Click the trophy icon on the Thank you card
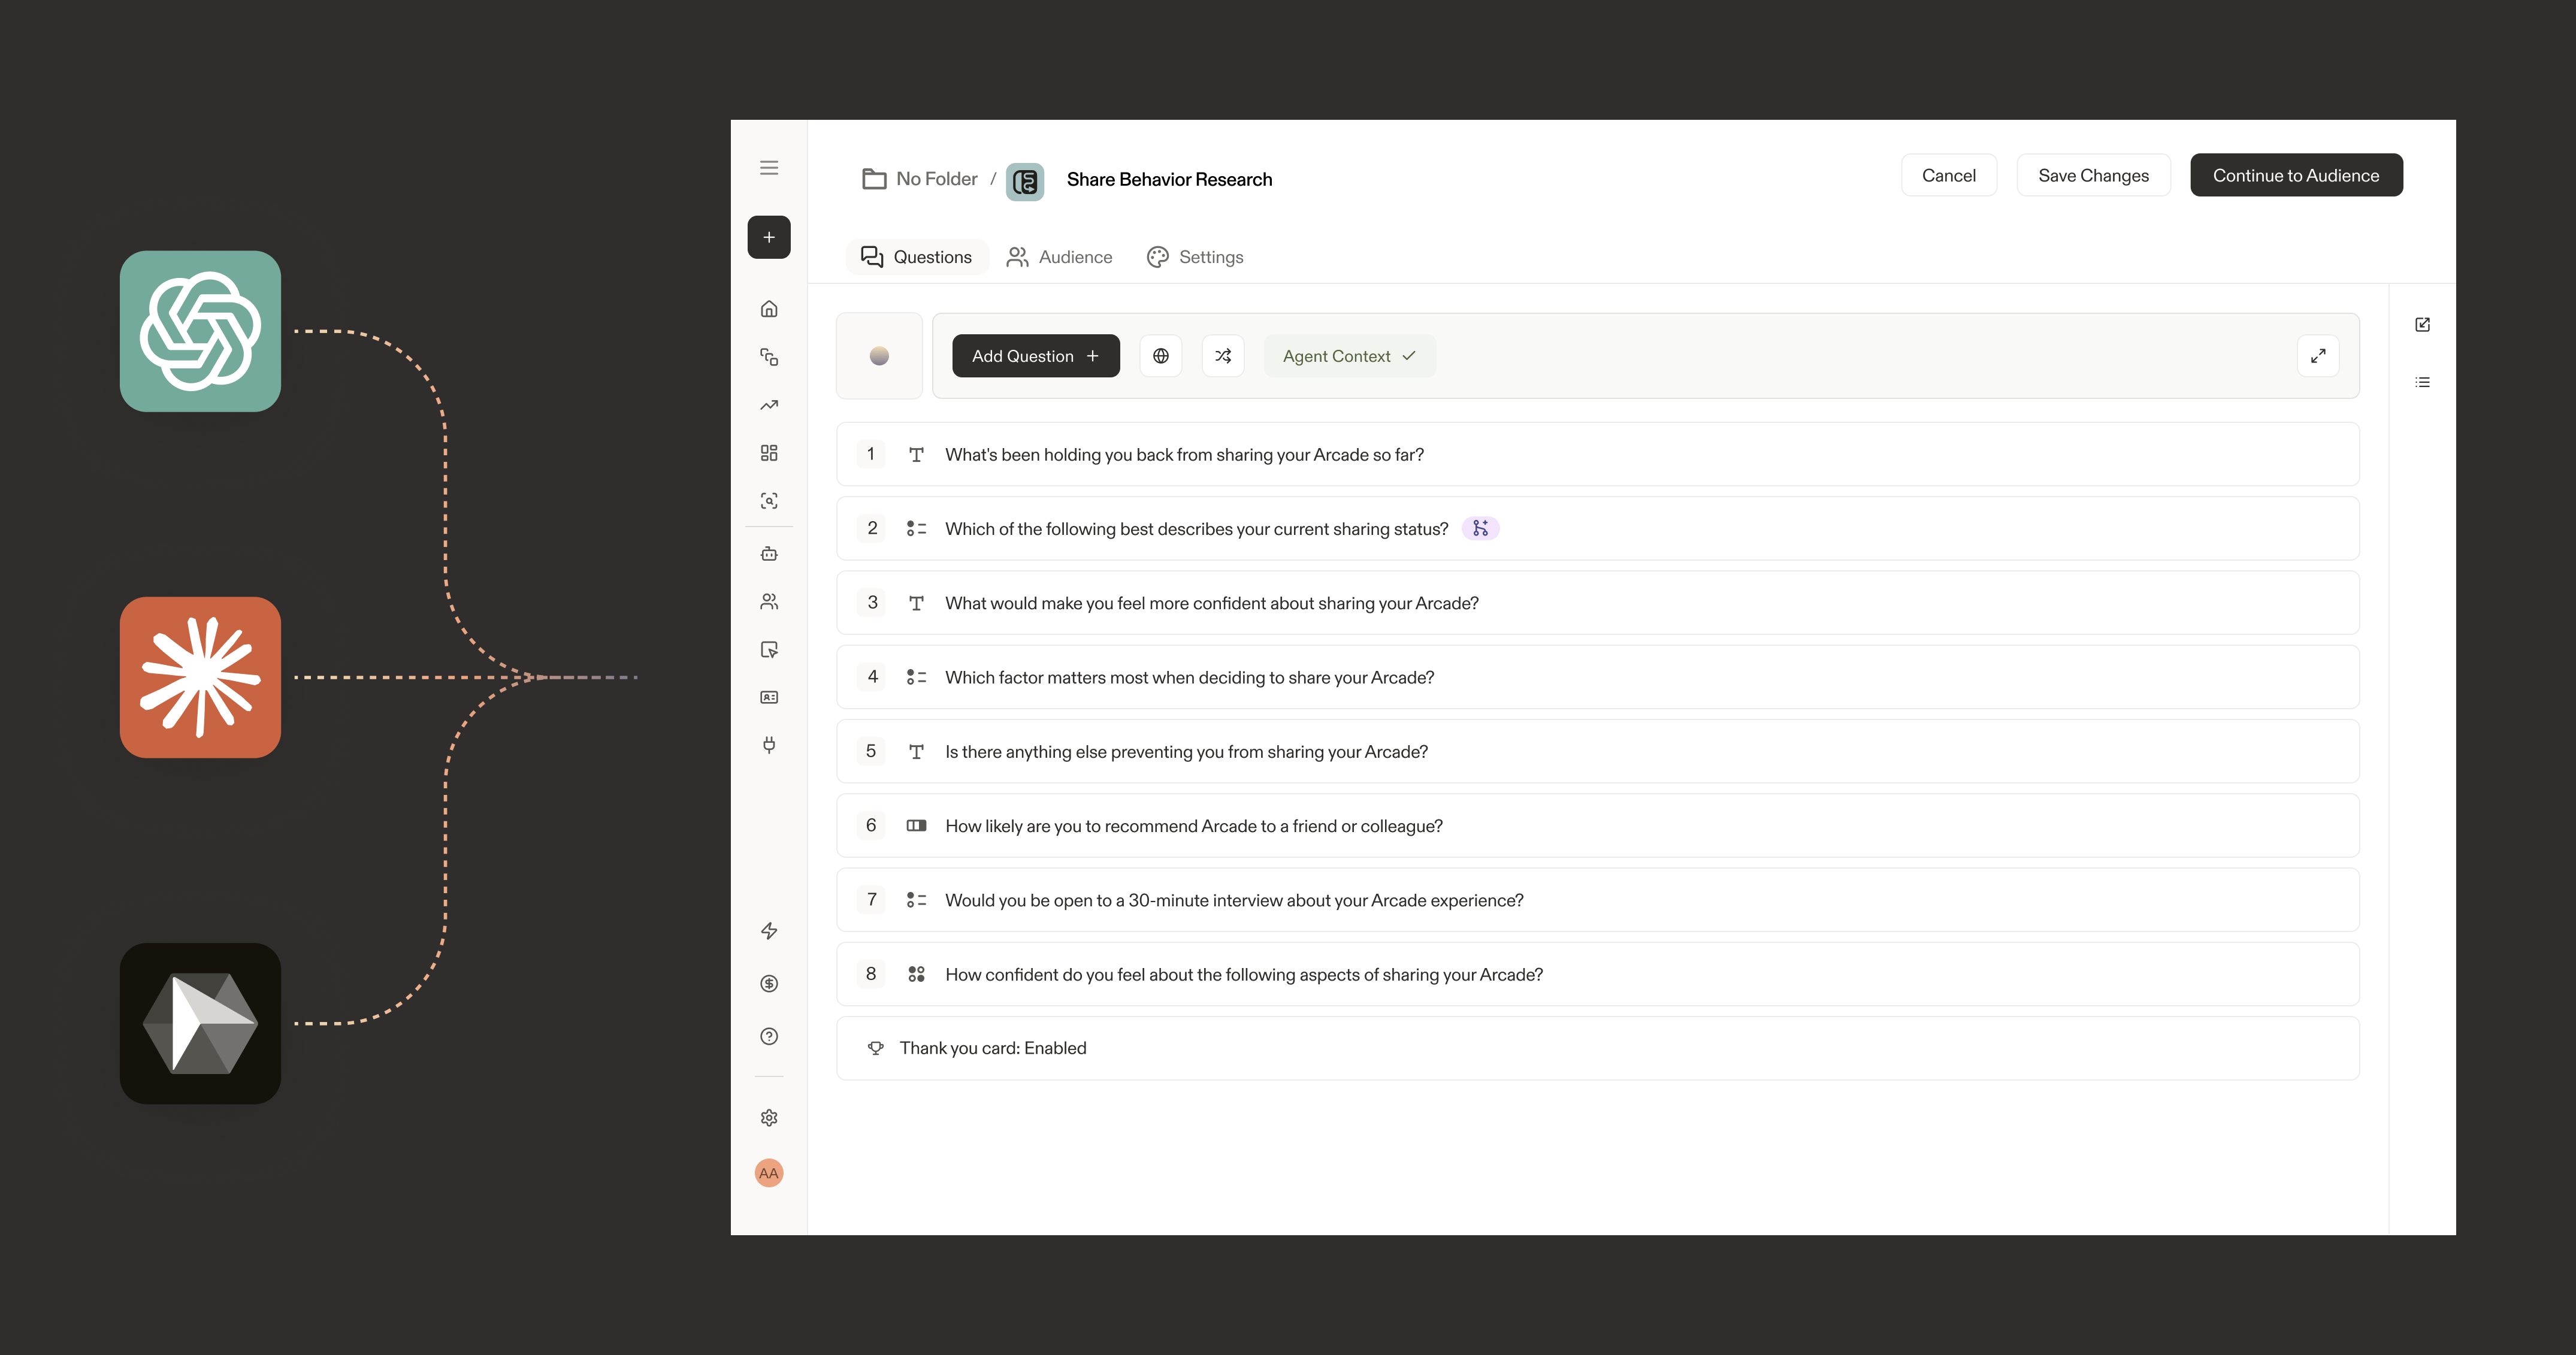The width and height of the screenshot is (2576, 1355). coord(876,1048)
